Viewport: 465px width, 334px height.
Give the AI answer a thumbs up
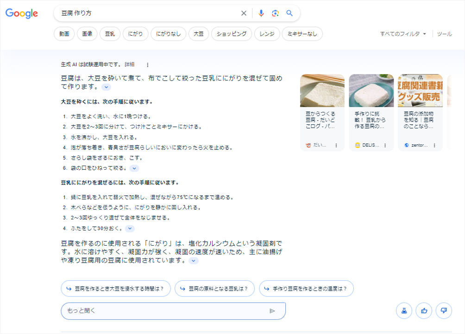pos(424,310)
